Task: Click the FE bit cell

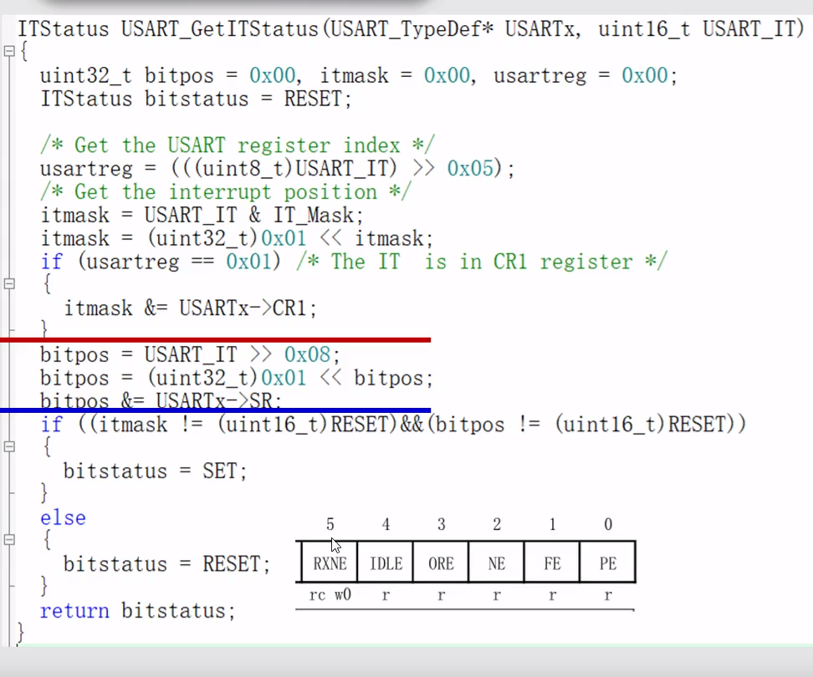Action: click(551, 562)
